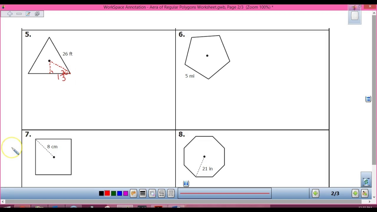377x212 pixels.
Task: Click the zoom out minus icon
Action: click(x=19, y=14)
